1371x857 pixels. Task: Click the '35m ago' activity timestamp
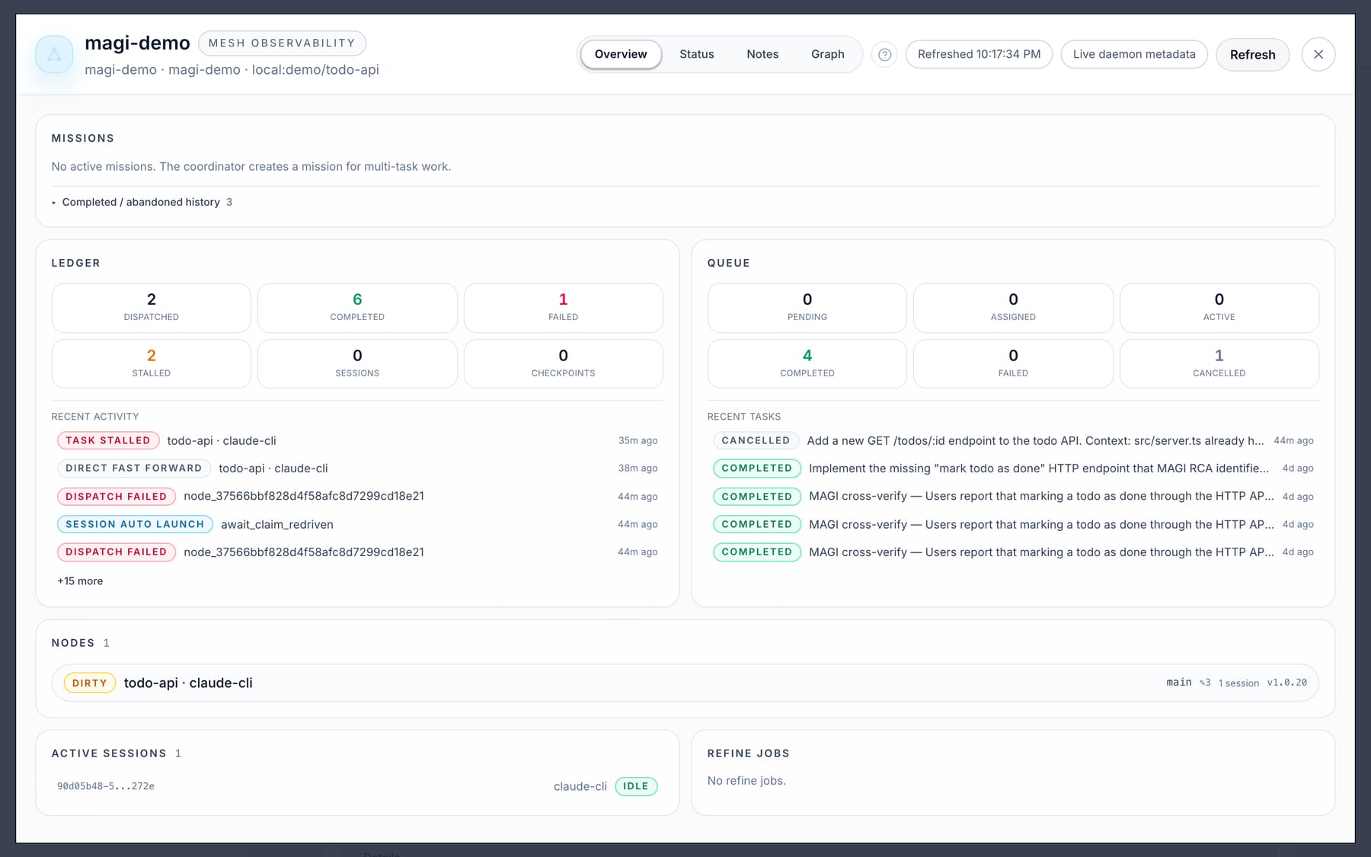click(638, 440)
